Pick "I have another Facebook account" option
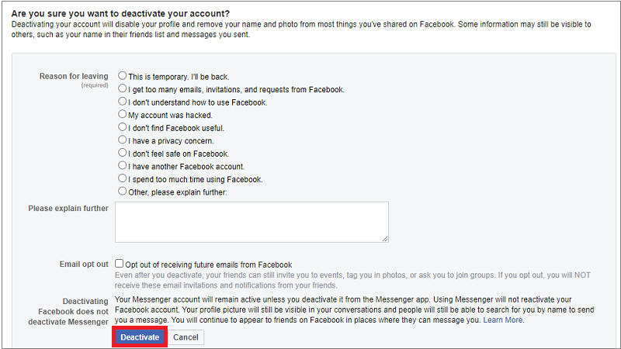Screen dimensions: 621x349 tap(123, 165)
